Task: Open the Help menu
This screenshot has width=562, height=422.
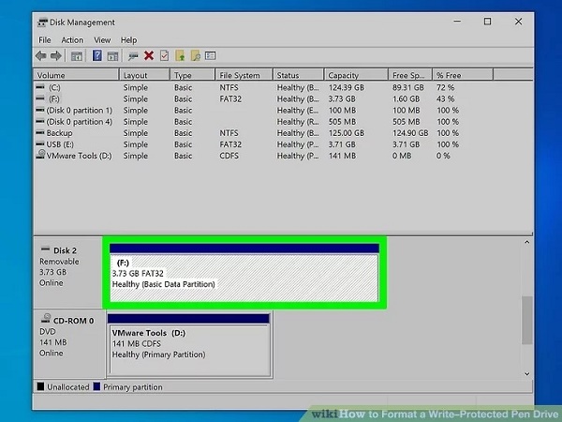Action: tap(128, 40)
